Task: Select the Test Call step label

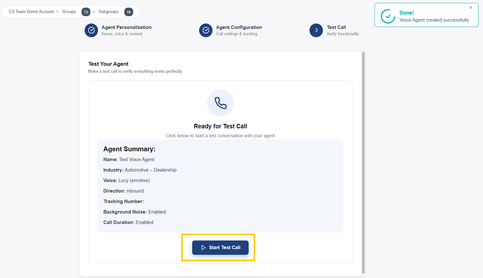Action: (336, 27)
